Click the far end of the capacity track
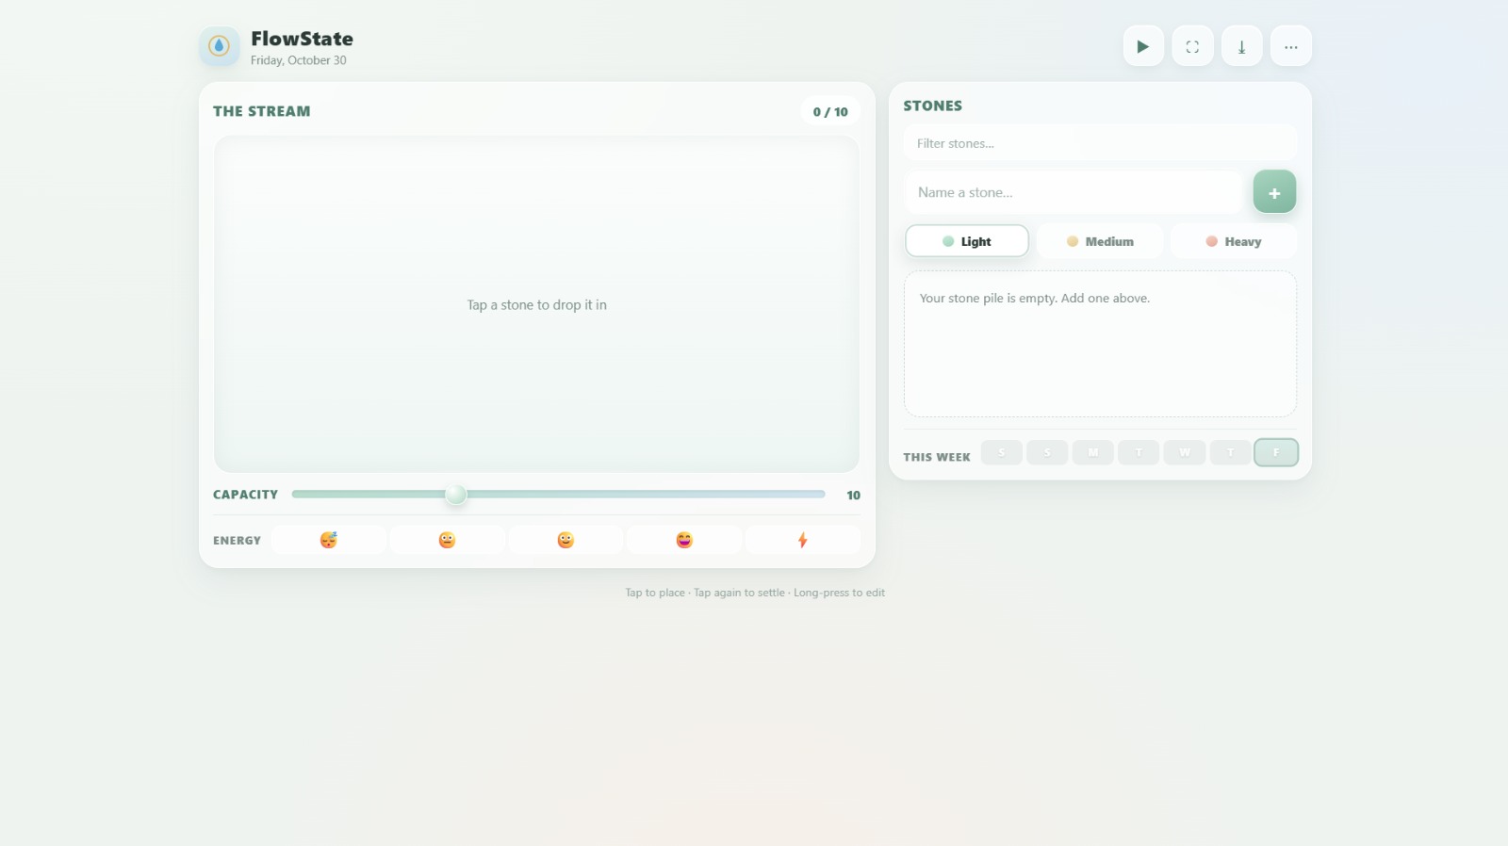1508x846 pixels. coord(822,495)
